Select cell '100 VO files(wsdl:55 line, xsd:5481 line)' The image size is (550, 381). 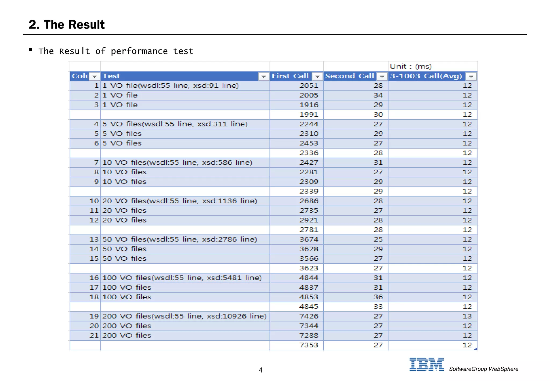[185, 278]
